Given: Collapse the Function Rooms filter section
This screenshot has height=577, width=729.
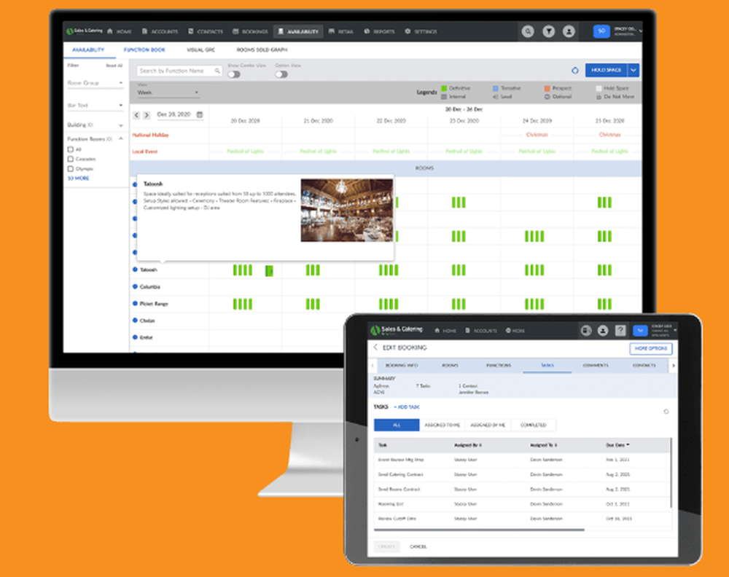Looking at the screenshot, I should pos(121,138).
